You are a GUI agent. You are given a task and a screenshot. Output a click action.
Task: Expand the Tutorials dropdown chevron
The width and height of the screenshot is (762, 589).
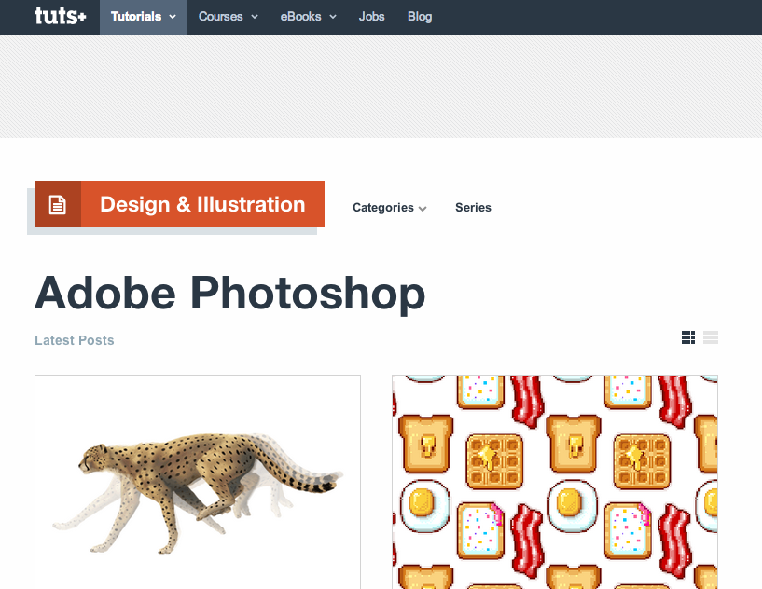coord(173,17)
